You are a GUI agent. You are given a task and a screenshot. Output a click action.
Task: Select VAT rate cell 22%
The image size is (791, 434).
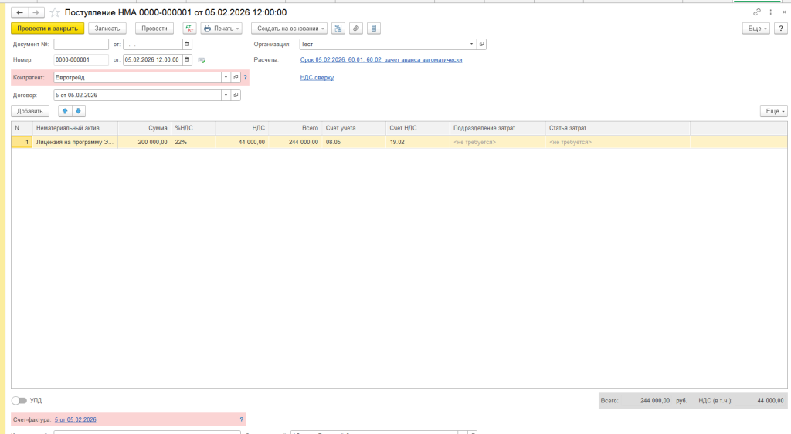193,142
